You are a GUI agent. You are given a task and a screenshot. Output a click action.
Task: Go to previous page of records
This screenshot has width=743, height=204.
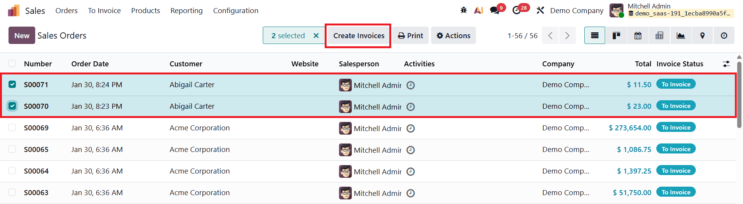click(x=550, y=35)
